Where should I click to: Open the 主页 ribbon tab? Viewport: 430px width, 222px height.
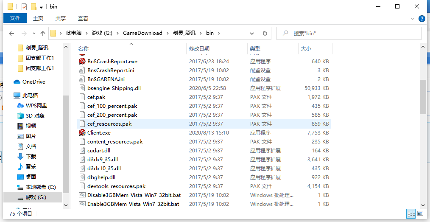[38, 18]
